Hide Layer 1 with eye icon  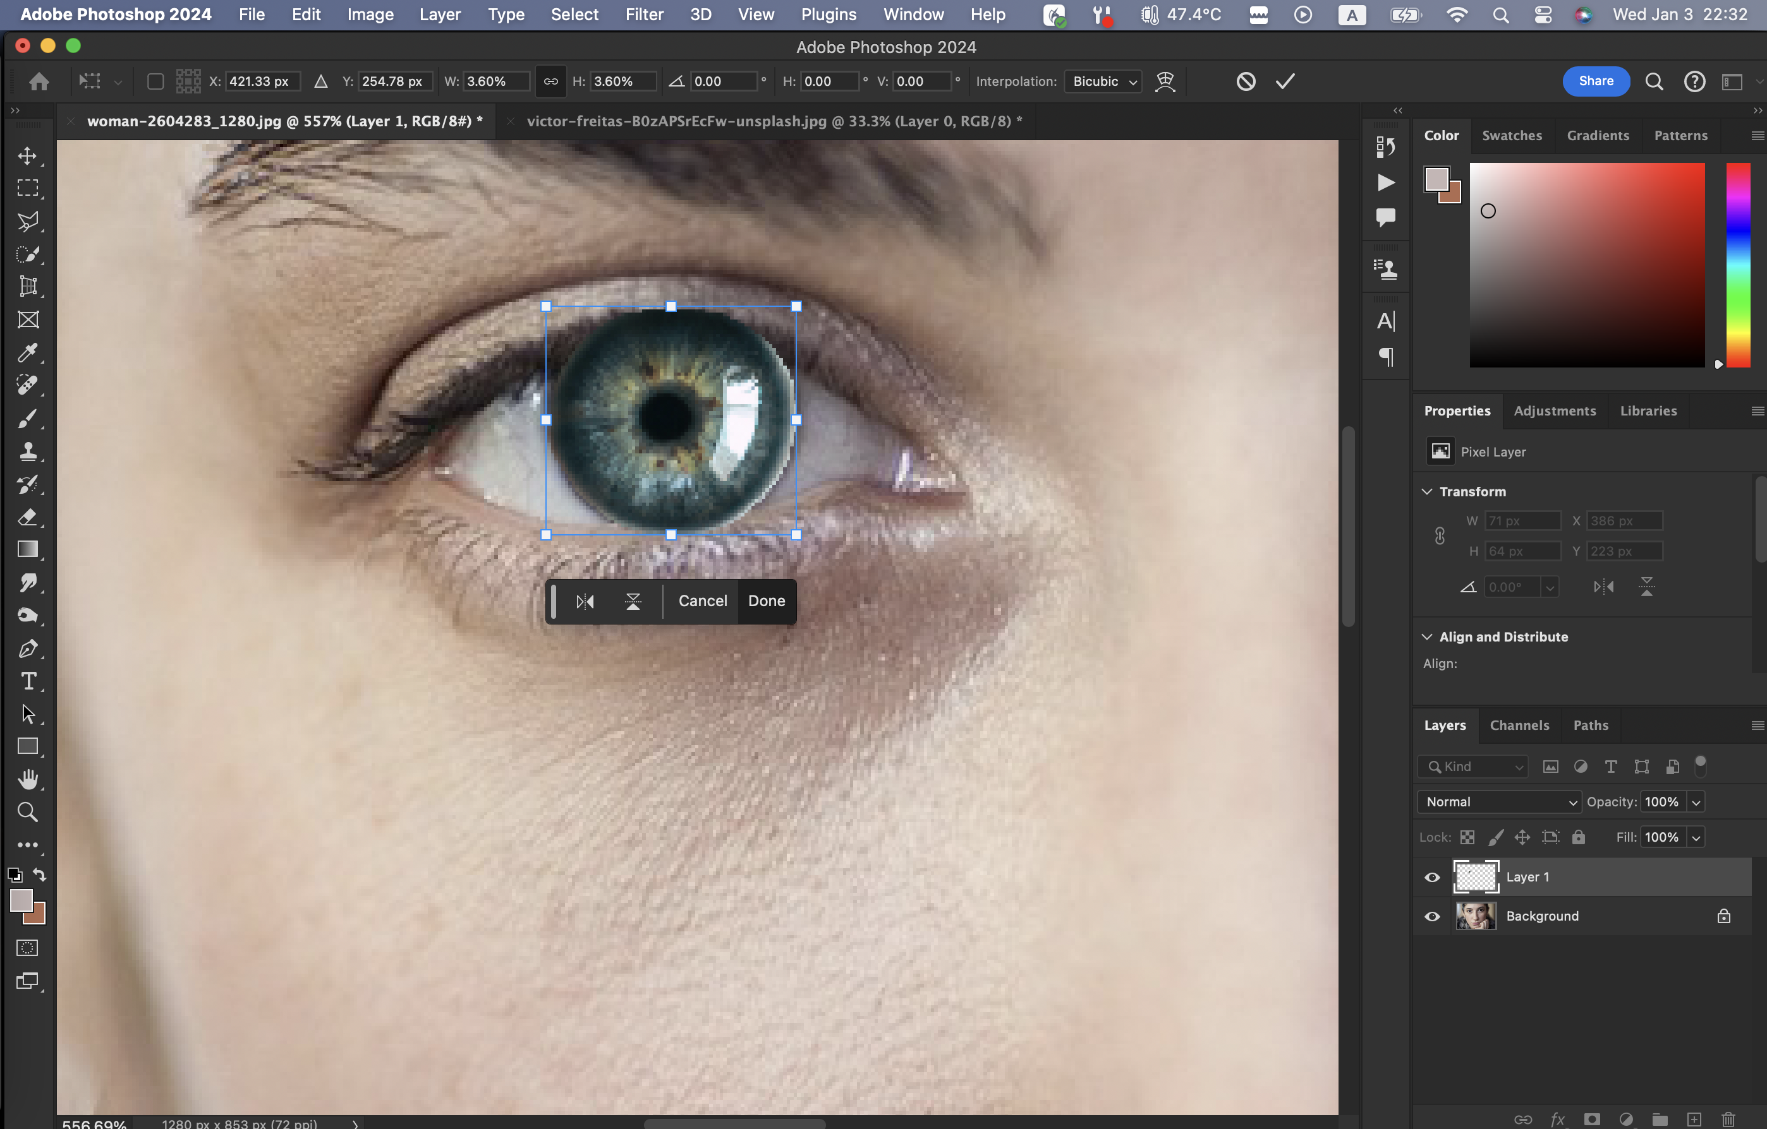tap(1431, 877)
